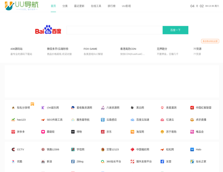Click the 拼多多 icon
The height and width of the screenshot is (172, 223).
pyautogui.click(x=13, y=132)
